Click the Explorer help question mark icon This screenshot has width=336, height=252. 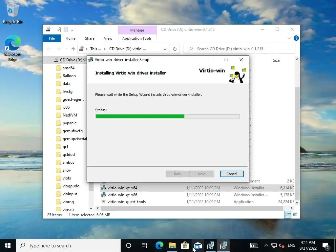[296, 38]
